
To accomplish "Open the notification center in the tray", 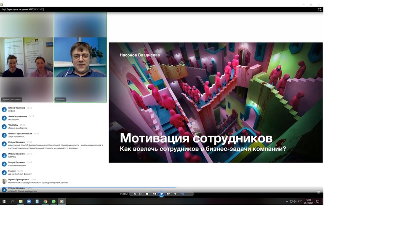I will [318, 202].
